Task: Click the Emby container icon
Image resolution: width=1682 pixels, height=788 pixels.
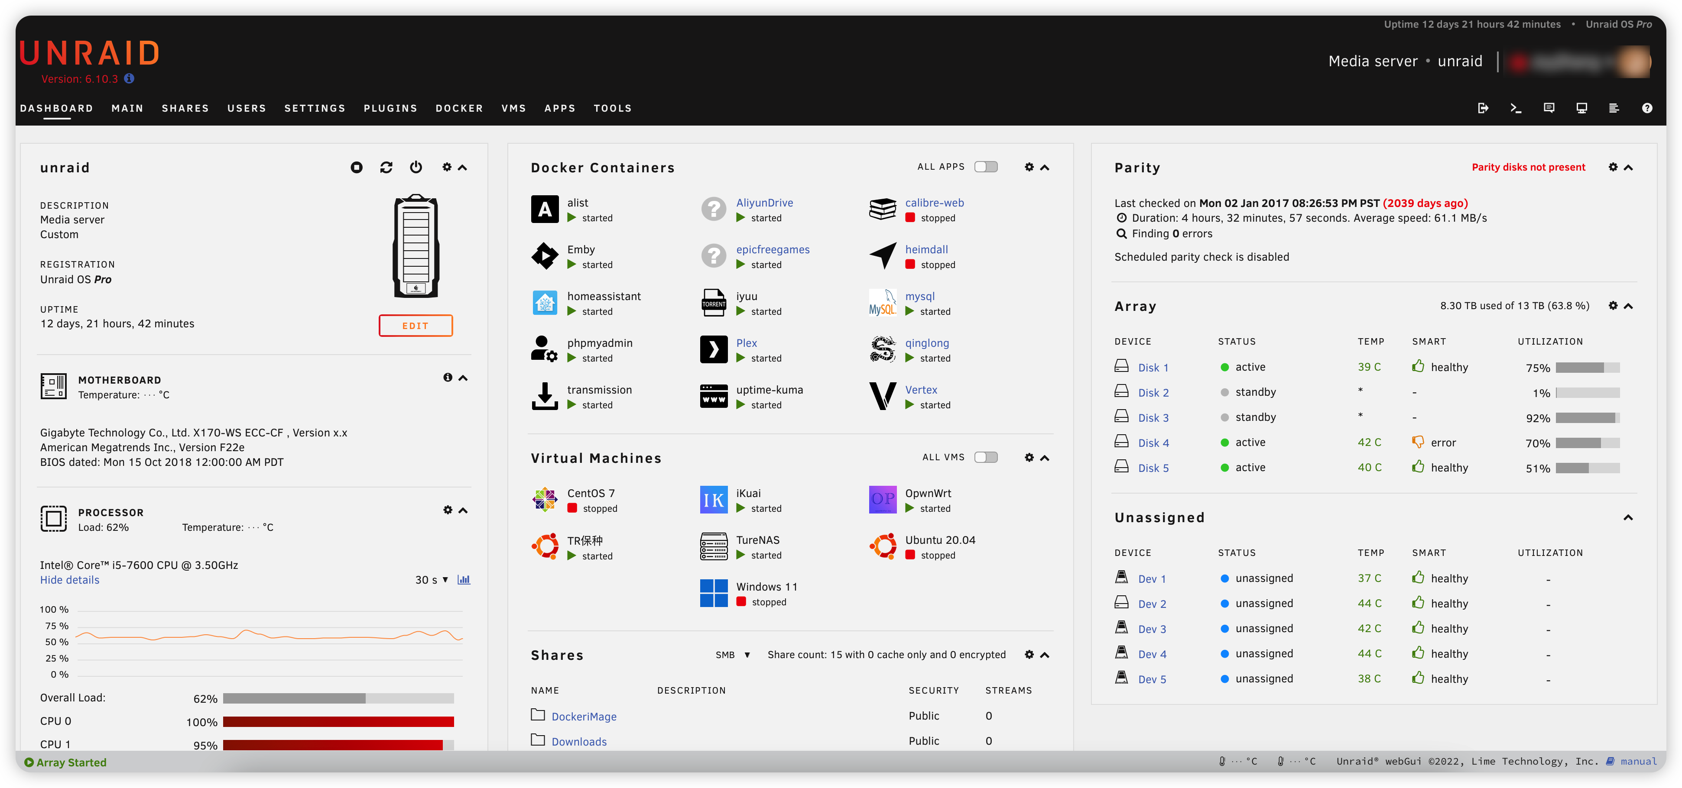Action: click(545, 256)
